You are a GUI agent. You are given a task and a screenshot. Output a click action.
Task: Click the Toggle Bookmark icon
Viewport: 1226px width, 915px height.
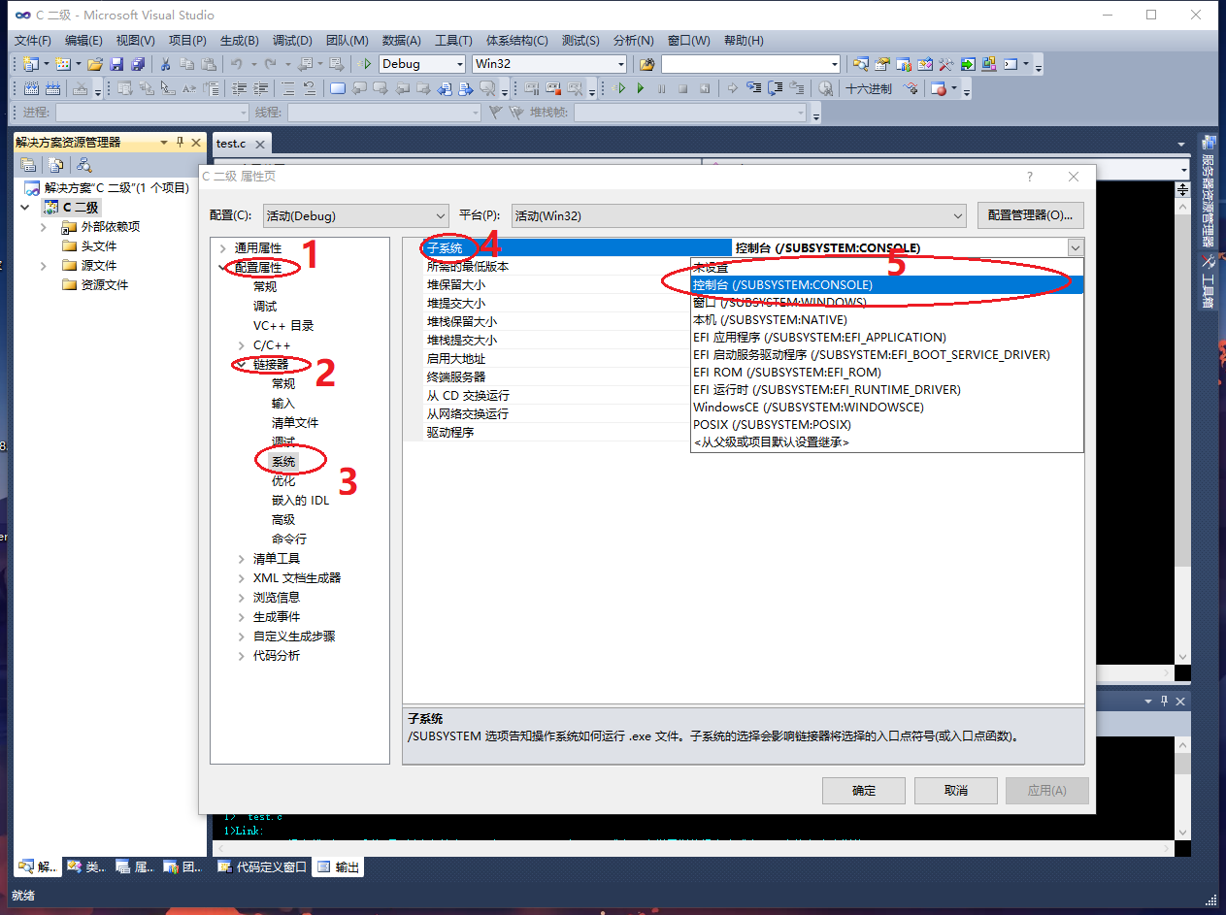[x=338, y=88]
